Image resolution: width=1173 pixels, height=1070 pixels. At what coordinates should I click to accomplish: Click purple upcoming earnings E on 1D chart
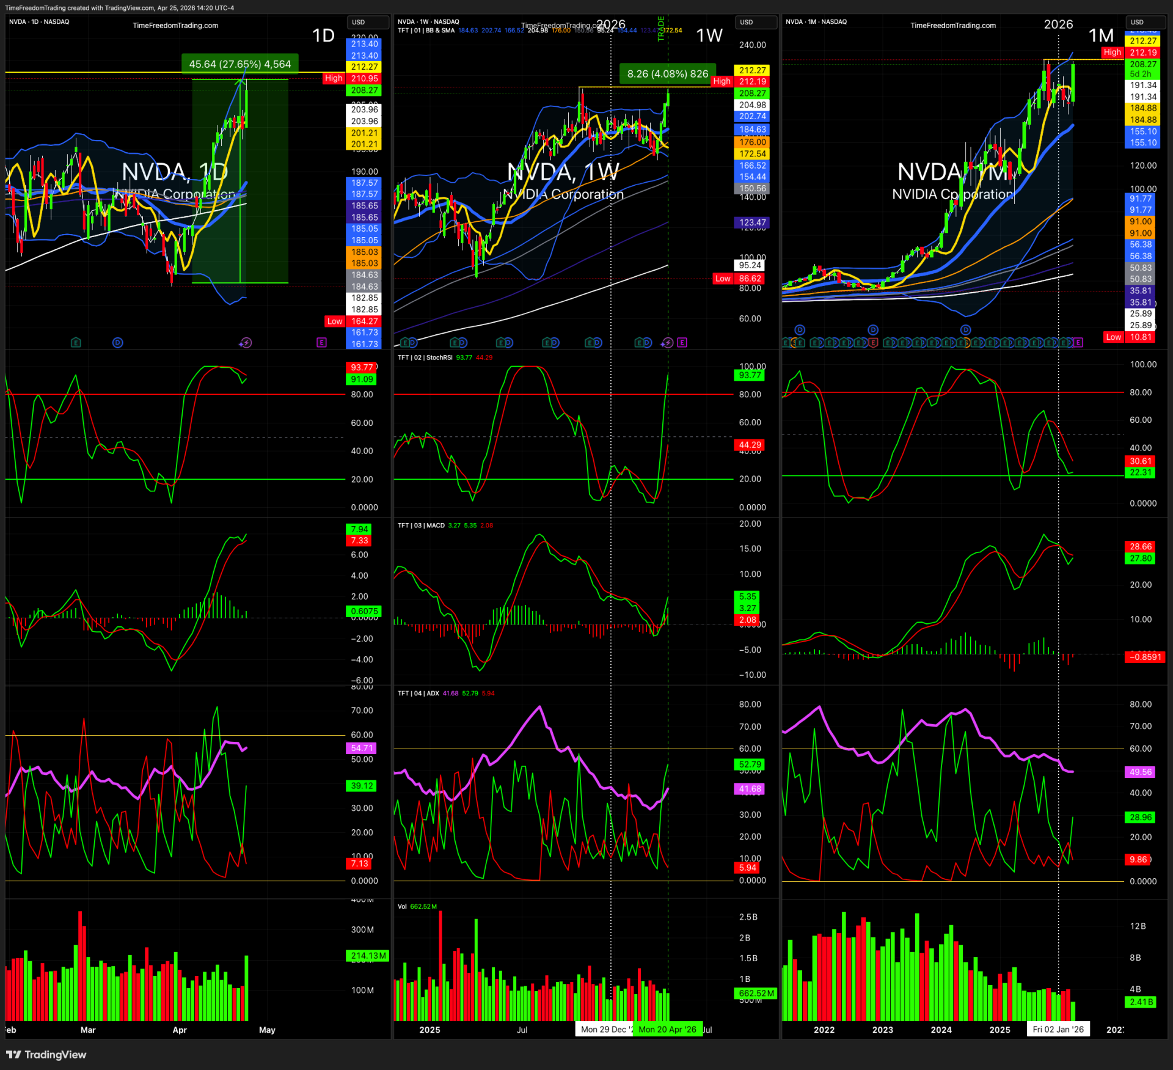click(321, 343)
